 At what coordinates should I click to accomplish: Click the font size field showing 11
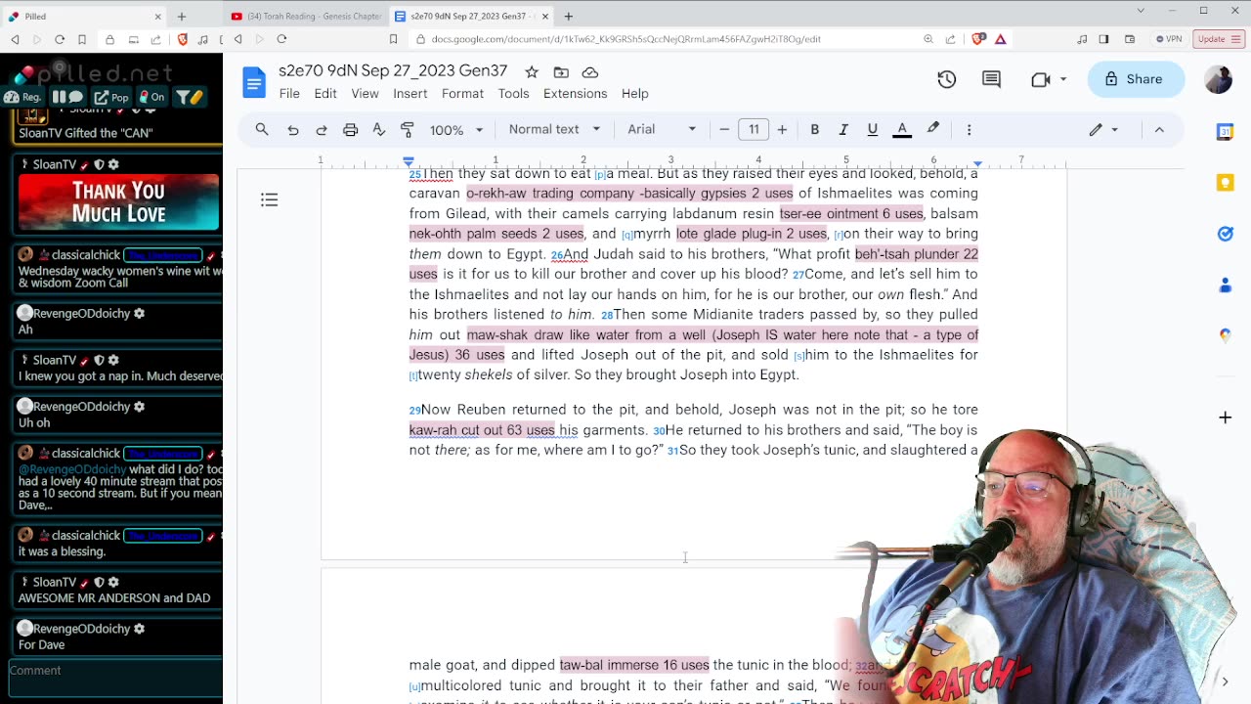coord(754,129)
